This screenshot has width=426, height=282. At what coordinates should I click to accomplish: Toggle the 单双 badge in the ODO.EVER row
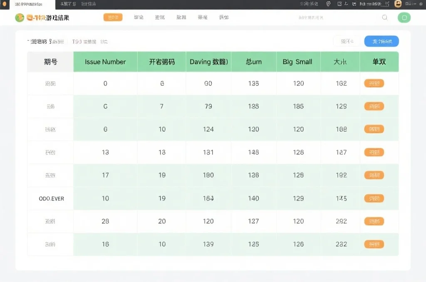pos(374,198)
